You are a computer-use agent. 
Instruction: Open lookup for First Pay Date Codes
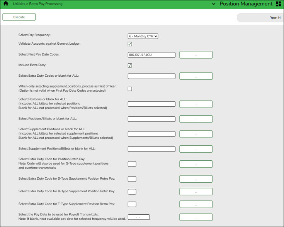tap(196, 55)
